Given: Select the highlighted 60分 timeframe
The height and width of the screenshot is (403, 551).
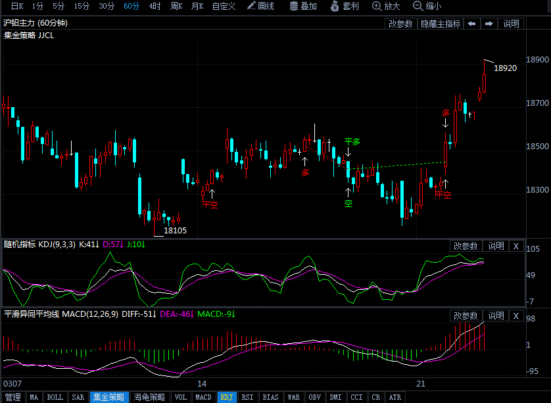Looking at the screenshot, I should point(132,6).
